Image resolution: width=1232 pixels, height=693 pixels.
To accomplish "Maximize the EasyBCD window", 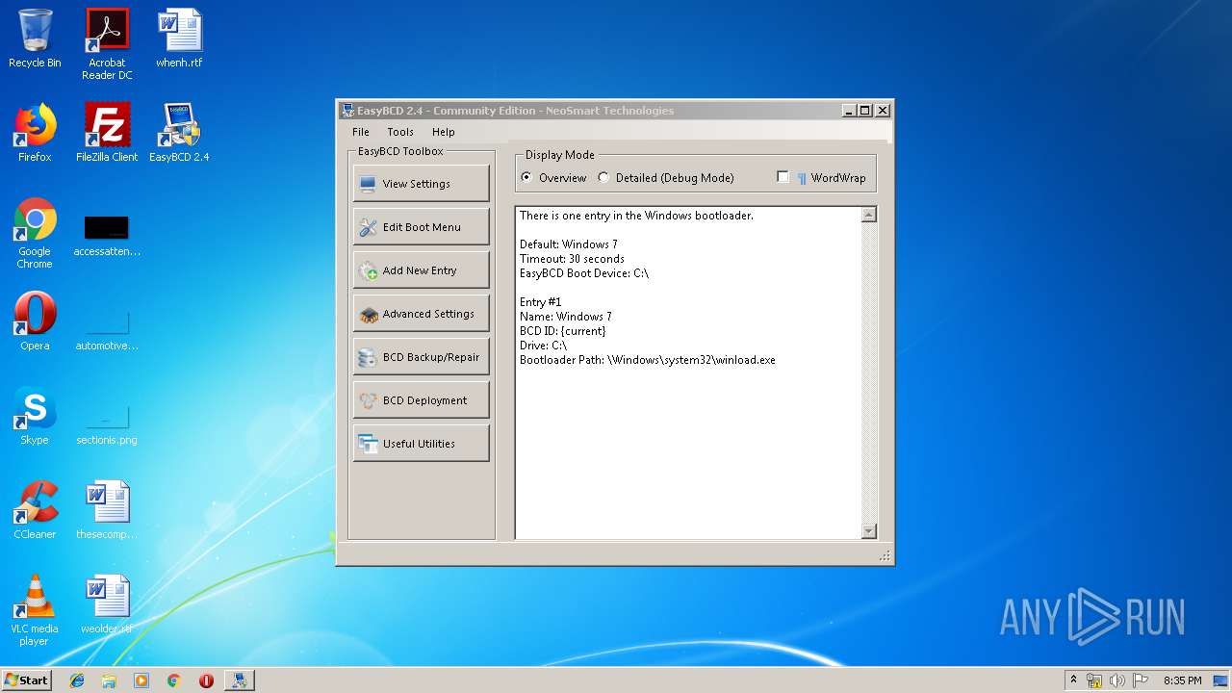I will (x=865, y=111).
